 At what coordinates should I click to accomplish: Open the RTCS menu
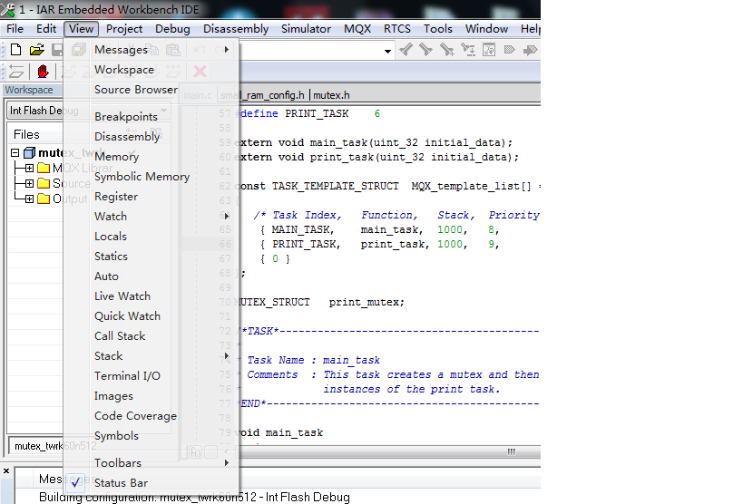pyautogui.click(x=397, y=29)
